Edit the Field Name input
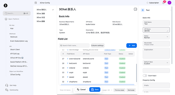 click(156, 23)
